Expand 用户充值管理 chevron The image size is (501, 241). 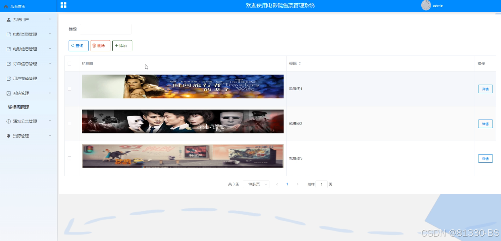pyautogui.click(x=50, y=78)
